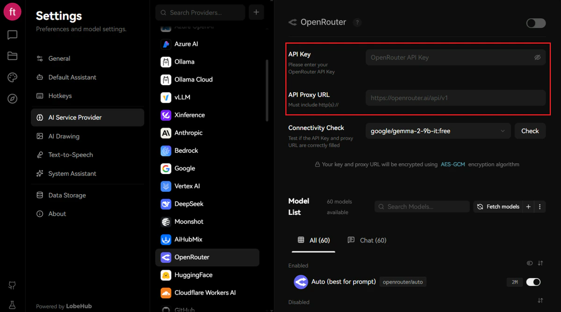Open General settings
The width and height of the screenshot is (561, 312).
[x=87, y=58]
